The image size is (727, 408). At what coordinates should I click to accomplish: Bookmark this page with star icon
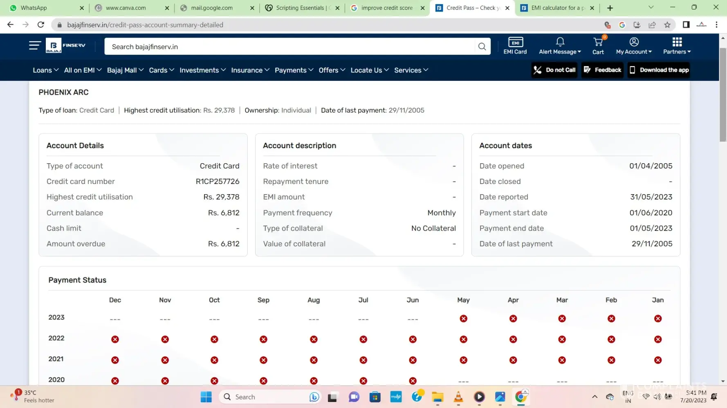[x=667, y=25]
